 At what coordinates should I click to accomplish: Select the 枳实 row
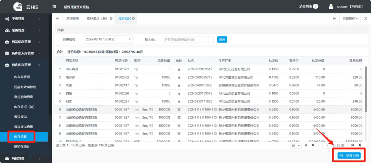[x=210, y=101]
